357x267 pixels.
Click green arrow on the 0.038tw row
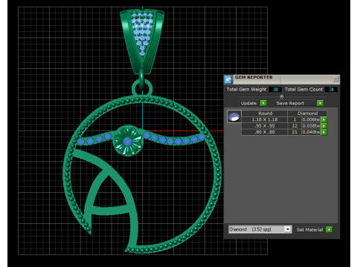tap(324, 126)
